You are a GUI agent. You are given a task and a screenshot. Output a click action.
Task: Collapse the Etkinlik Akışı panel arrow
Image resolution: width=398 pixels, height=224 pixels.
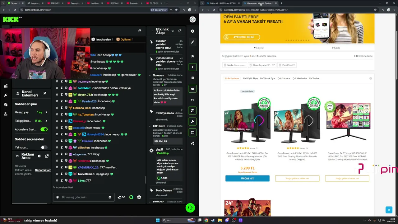click(152, 31)
